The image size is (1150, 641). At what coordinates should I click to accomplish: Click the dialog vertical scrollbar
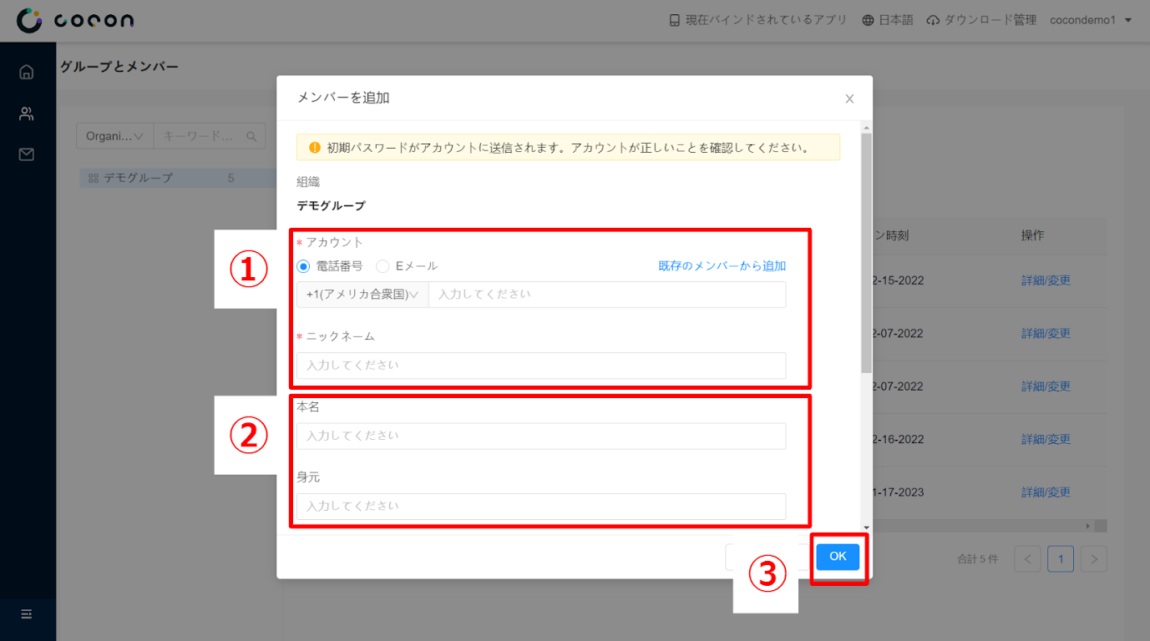tap(866, 252)
